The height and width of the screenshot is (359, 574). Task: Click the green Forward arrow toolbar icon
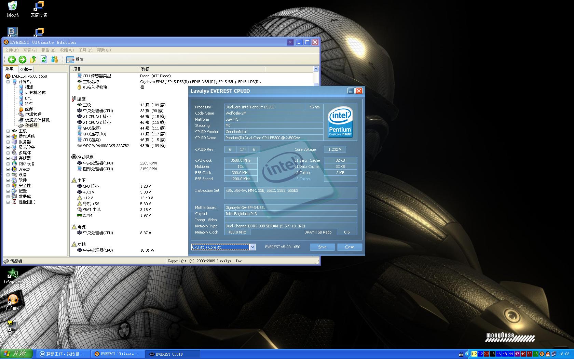coord(23,59)
